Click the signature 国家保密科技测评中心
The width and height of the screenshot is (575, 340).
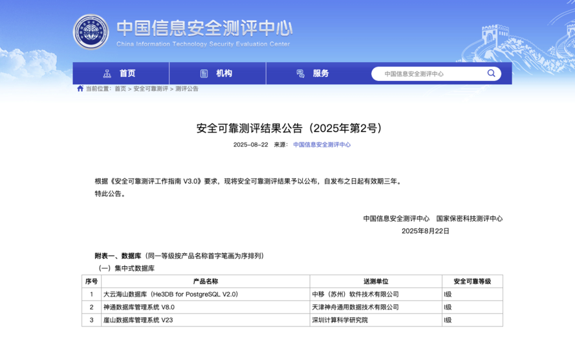pos(470,218)
